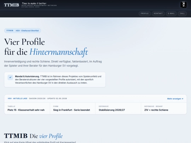Viewport: 191px width, 143px height.
Task: Click the 'Time to make it better' tagline
Action: tap(34, 4)
